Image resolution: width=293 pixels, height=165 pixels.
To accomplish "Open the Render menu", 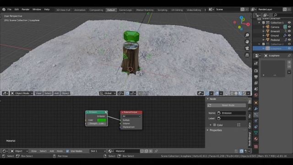I will click(26, 9).
